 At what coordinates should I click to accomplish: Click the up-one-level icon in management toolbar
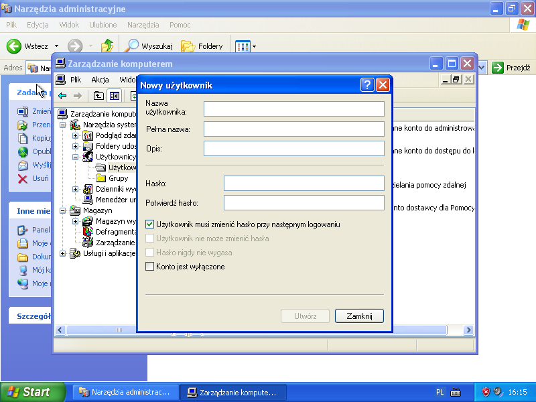[x=99, y=96]
